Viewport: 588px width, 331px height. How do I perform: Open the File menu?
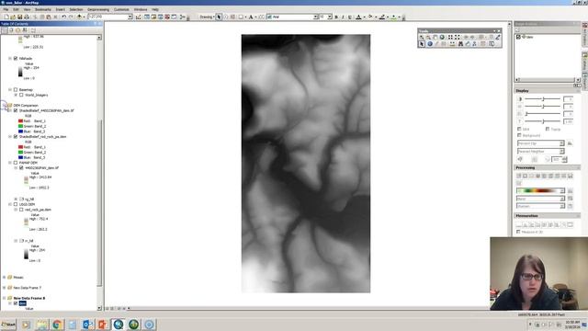(6, 9)
